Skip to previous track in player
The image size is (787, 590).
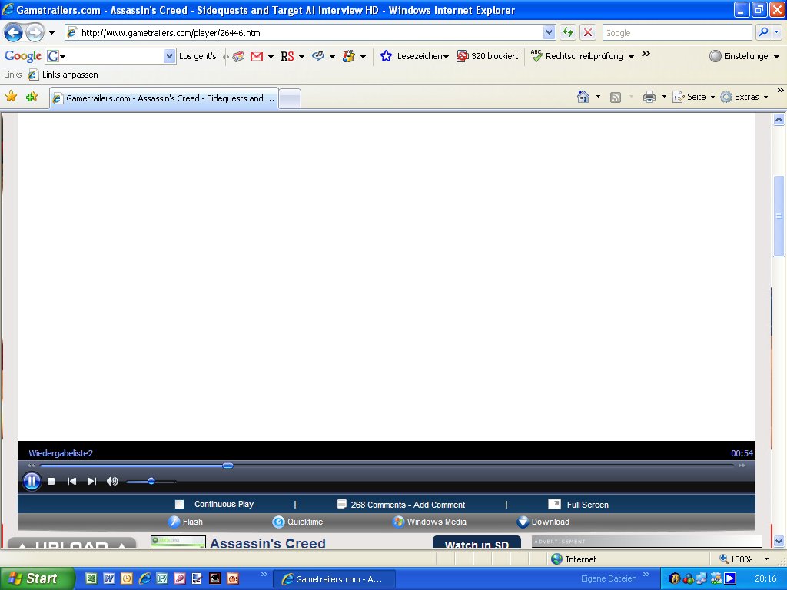coord(71,482)
